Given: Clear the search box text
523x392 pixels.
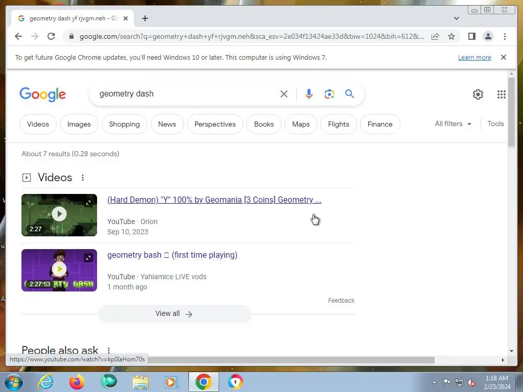Looking at the screenshot, I should point(284,94).
